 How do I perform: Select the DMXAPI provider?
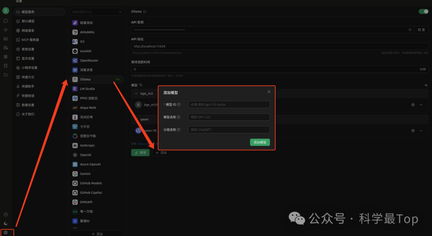97,202
